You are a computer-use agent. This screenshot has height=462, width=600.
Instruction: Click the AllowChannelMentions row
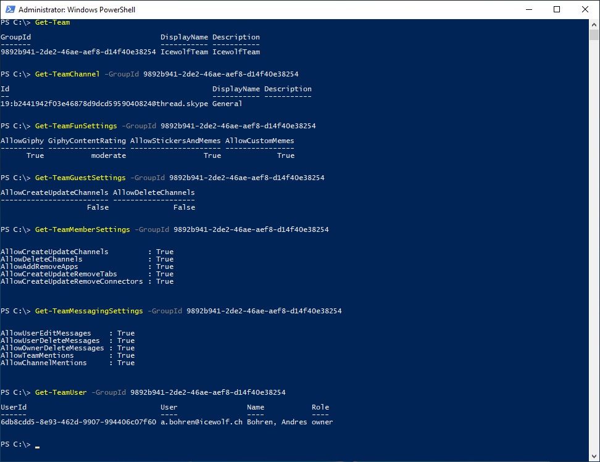pyautogui.click(x=68, y=363)
